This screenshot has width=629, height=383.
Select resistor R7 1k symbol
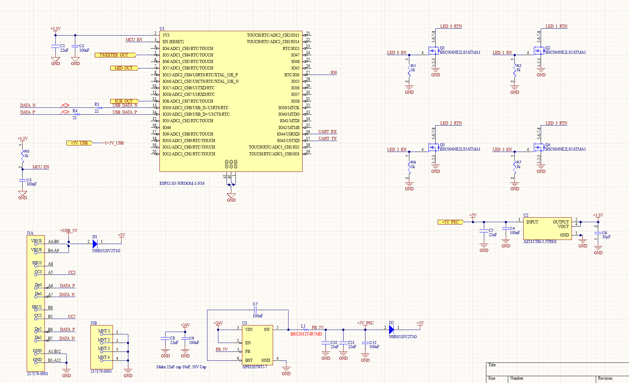(x=515, y=168)
